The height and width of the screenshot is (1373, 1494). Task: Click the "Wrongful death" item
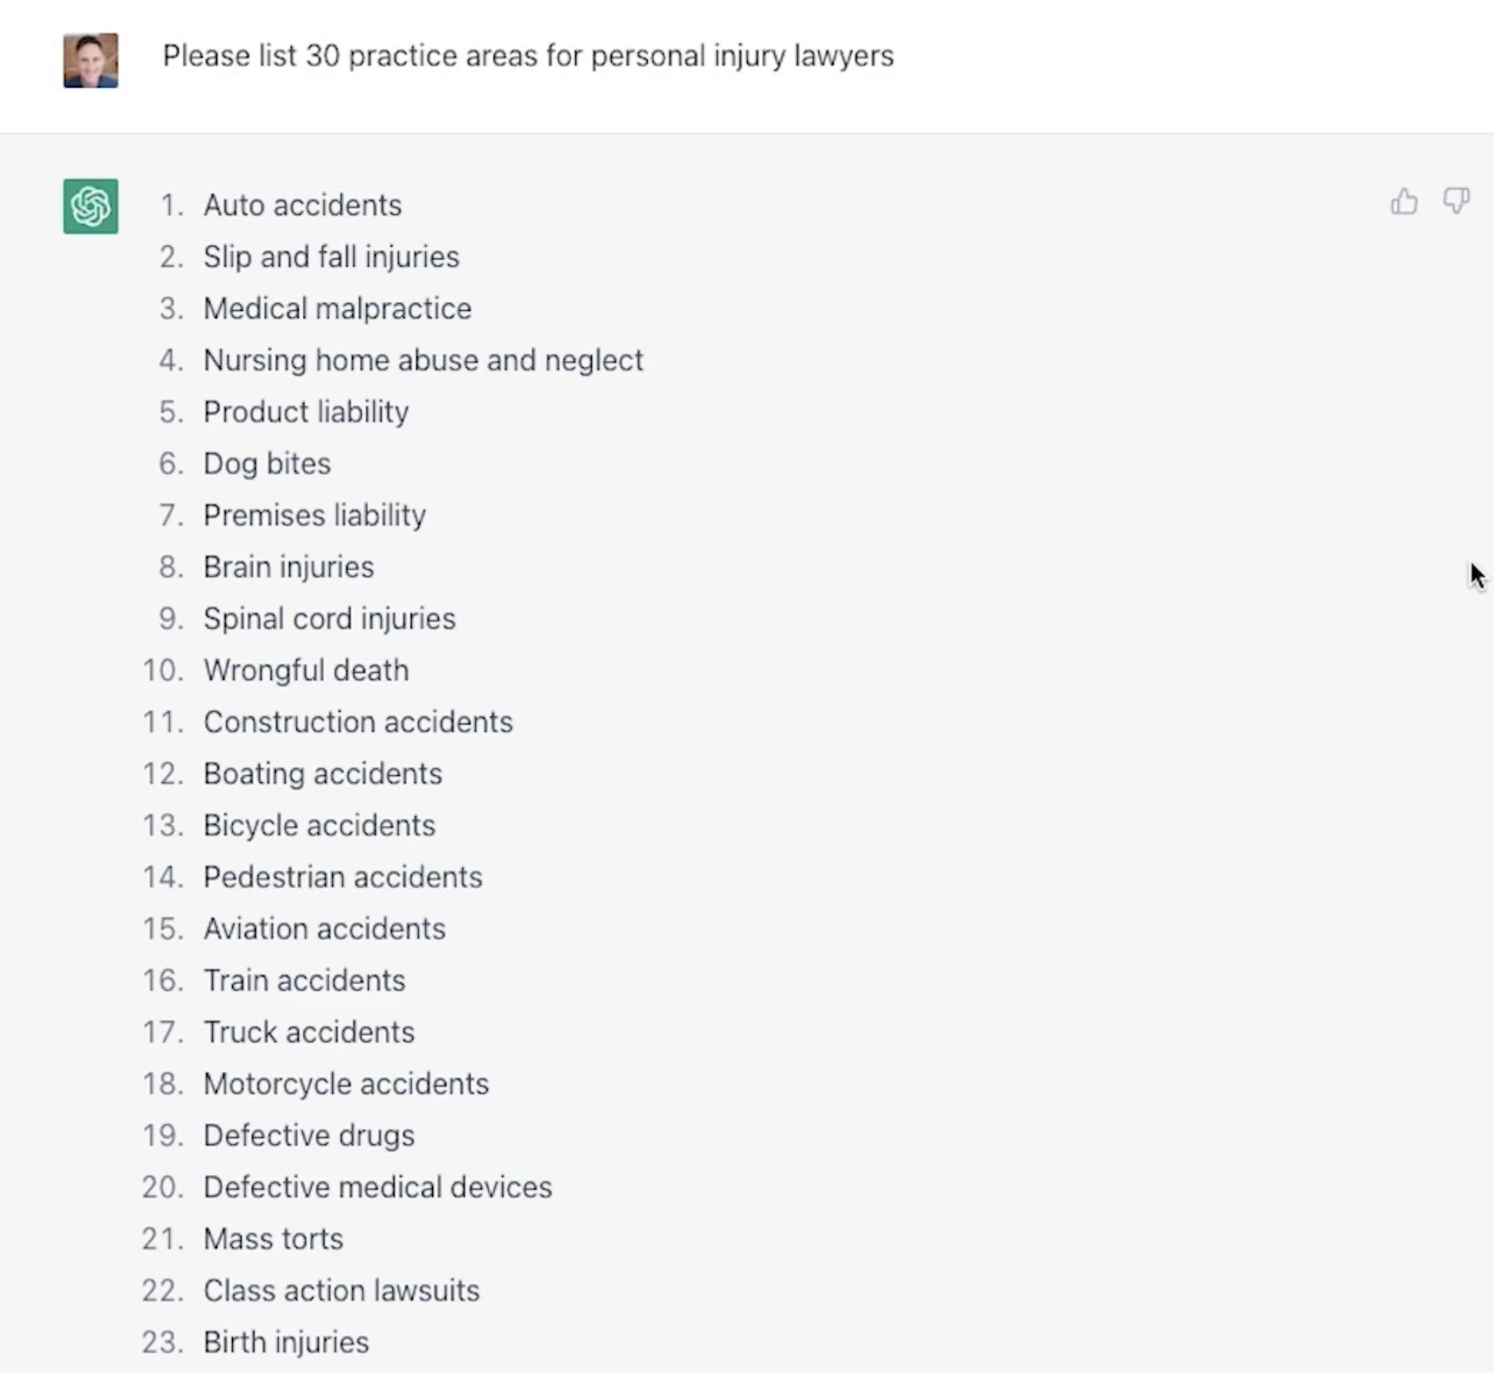[306, 670]
